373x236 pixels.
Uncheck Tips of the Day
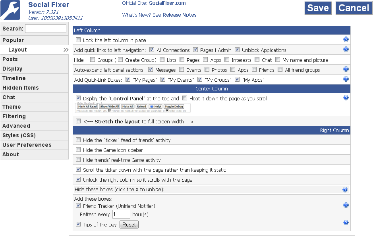click(78, 224)
